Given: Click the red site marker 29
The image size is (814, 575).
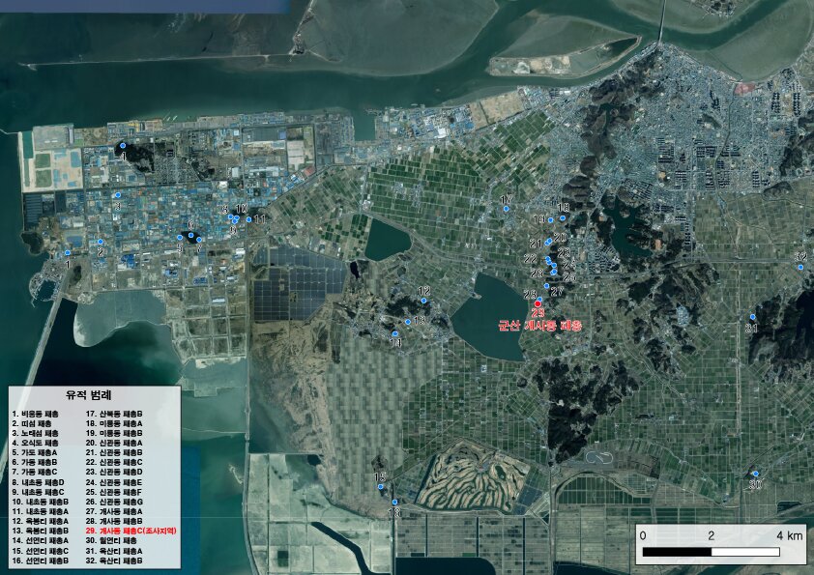Looking at the screenshot, I should [x=538, y=304].
